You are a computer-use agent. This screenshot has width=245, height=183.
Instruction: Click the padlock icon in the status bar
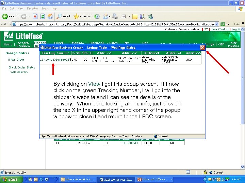[x=205, y=172]
